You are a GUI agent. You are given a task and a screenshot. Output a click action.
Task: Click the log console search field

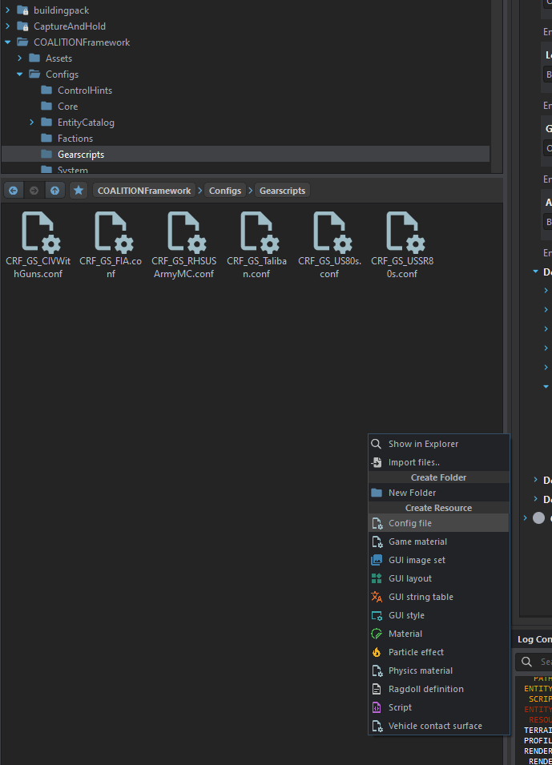(543, 662)
